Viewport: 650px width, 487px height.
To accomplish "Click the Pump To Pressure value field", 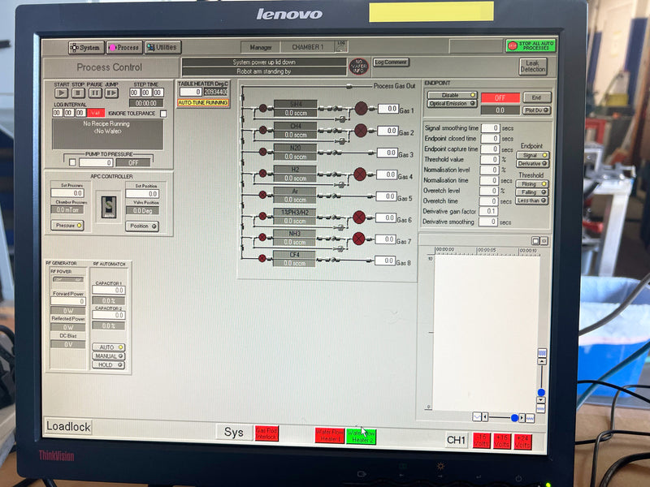I will pos(96,163).
